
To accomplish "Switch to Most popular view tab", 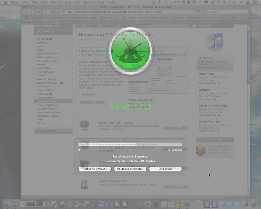I will pyautogui.click(x=109, y=26).
